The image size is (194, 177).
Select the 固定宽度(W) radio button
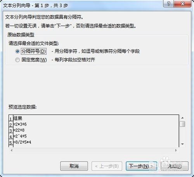17,60
